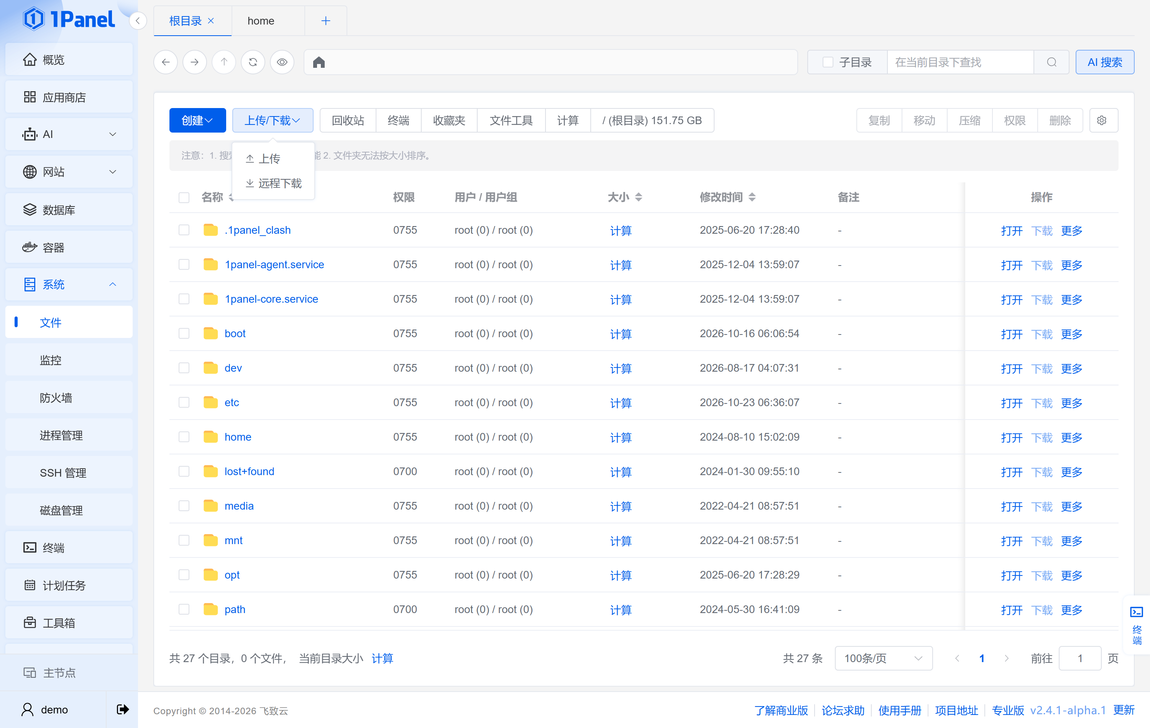Click the home icon in path bar
The height and width of the screenshot is (728, 1150).
[319, 62]
